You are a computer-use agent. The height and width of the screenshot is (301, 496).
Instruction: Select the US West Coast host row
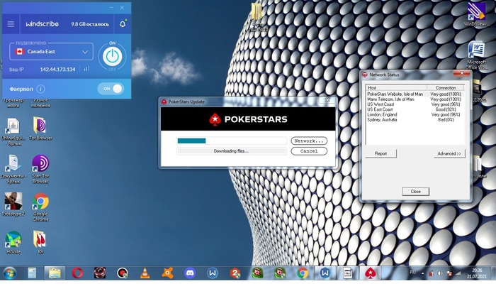pos(415,104)
